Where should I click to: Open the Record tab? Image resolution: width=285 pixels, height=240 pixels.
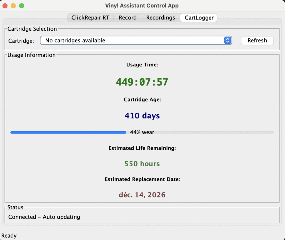pos(127,18)
